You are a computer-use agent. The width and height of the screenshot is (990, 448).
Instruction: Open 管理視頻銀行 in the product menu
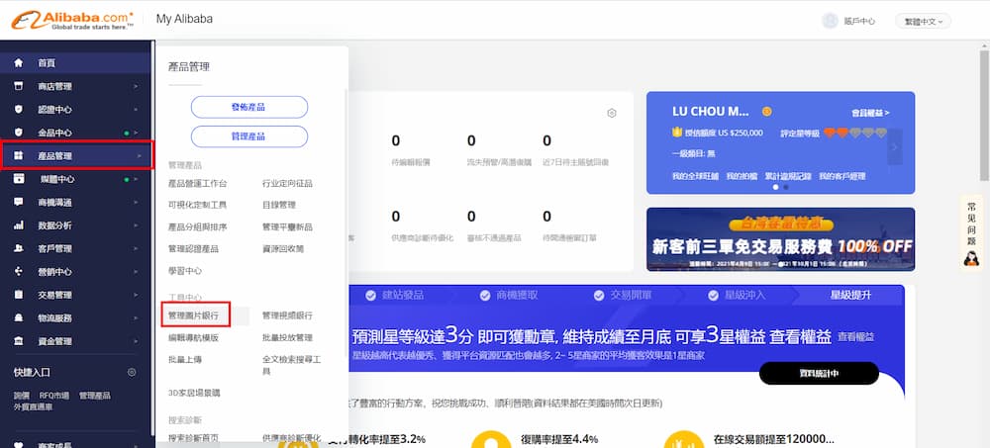(287, 314)
